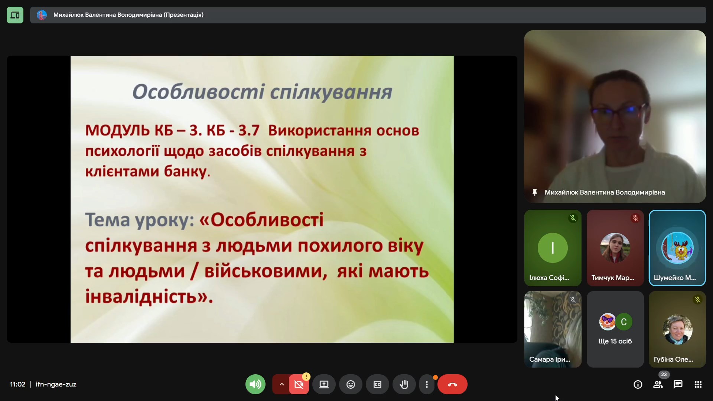This screenshot has width=713, height=401.
Task: Click the green audio speaker button
Action: (x=255, y=384)
